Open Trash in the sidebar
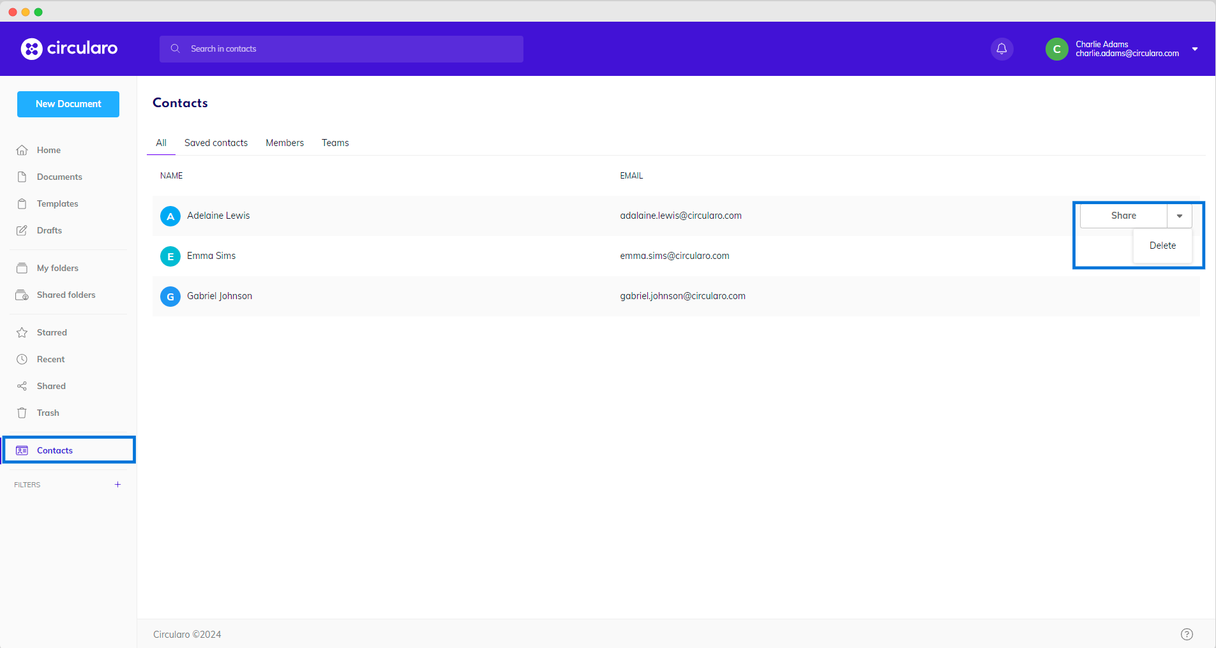This screenshot has height=648, width=1216. [48, 413]
